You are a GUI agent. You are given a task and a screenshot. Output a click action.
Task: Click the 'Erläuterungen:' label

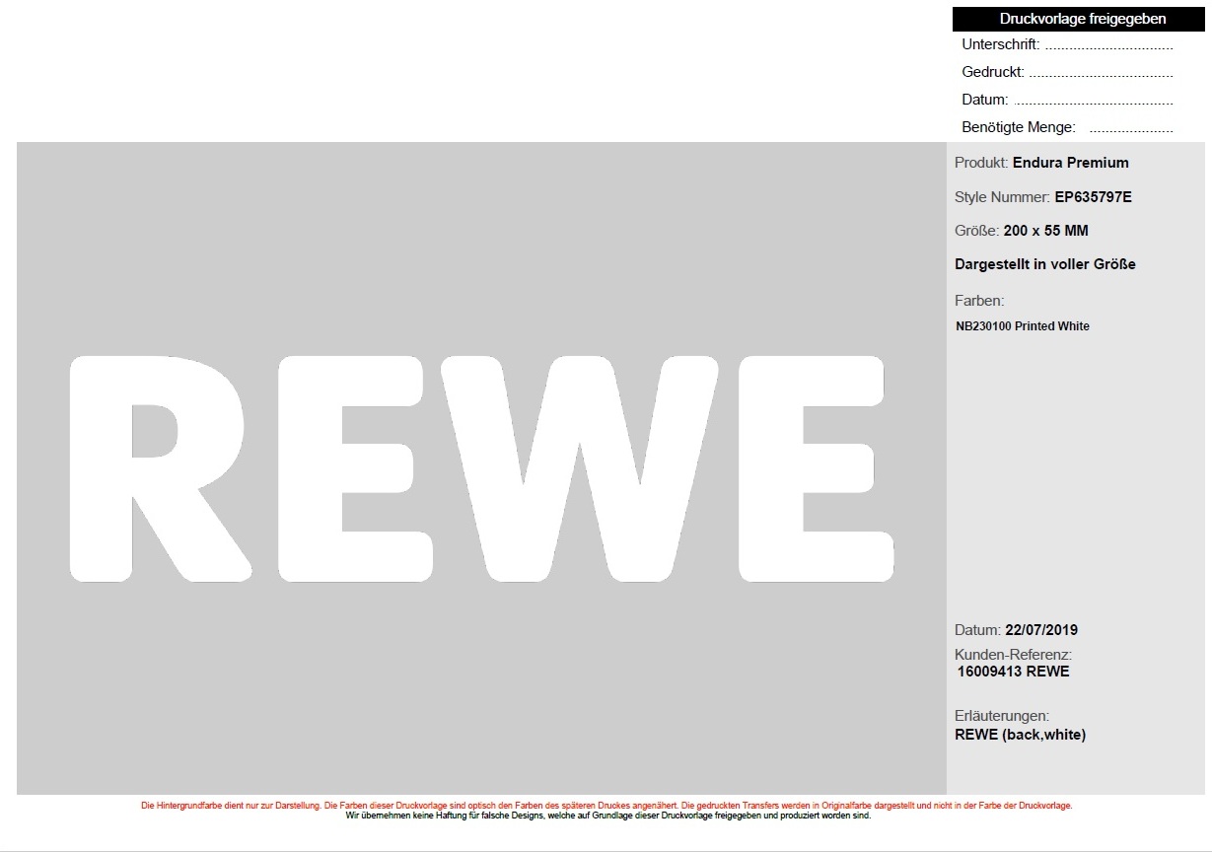(1002, 716)
